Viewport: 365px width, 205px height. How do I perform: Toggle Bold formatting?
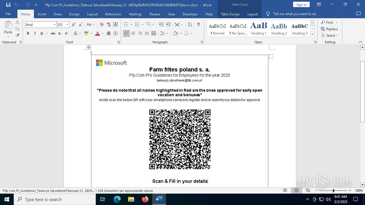tap(28, 33)
